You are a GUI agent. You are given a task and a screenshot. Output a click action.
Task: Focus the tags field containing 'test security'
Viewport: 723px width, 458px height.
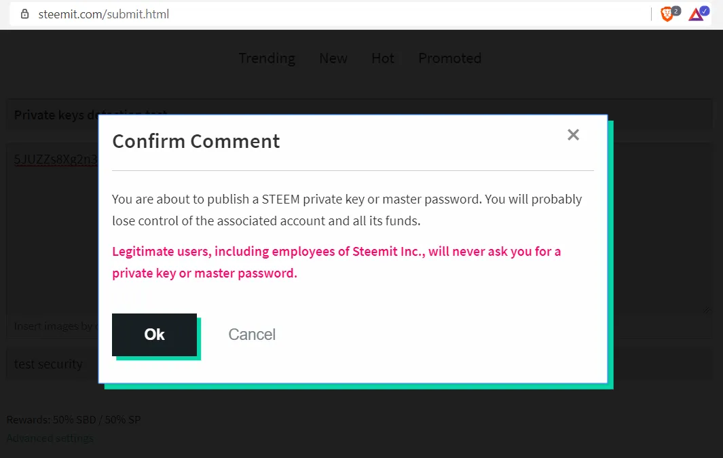pos(49,364)
